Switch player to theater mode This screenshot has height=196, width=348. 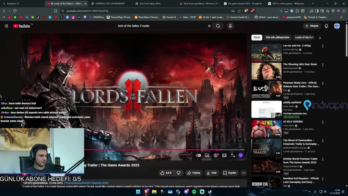tap(224, 155)
